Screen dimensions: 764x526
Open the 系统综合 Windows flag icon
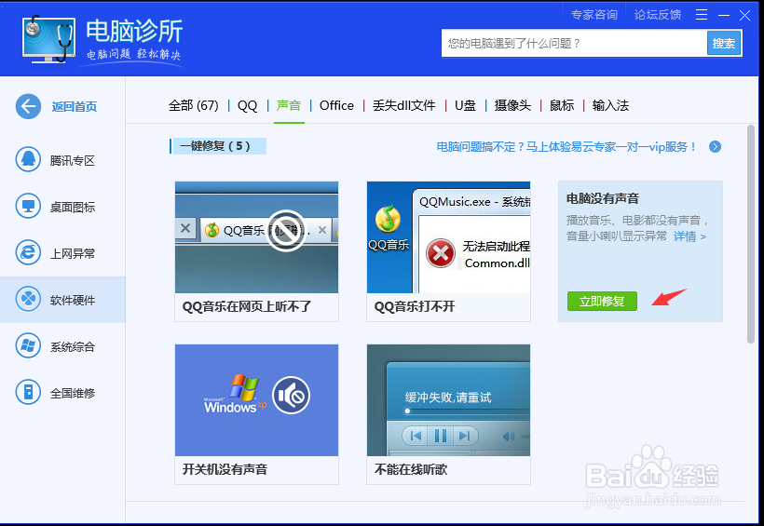tap(28, 345)
